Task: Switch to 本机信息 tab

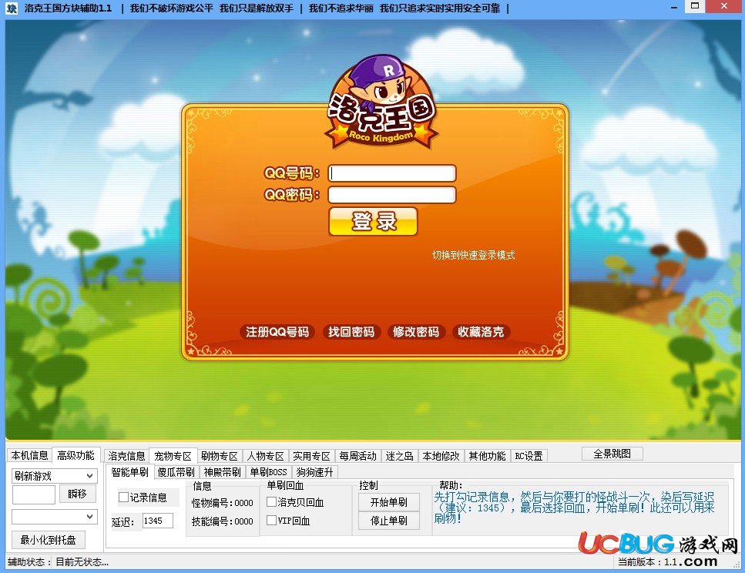Action: (x=29, y=455)
